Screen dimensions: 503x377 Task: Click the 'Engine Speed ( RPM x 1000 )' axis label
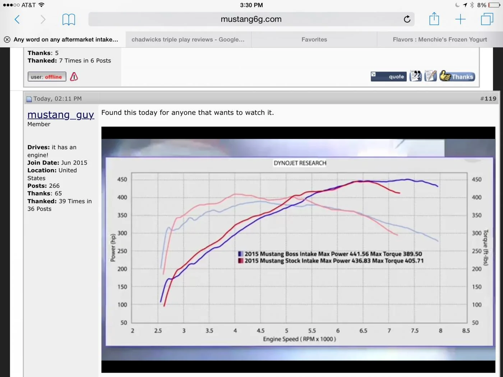(299, 339)
